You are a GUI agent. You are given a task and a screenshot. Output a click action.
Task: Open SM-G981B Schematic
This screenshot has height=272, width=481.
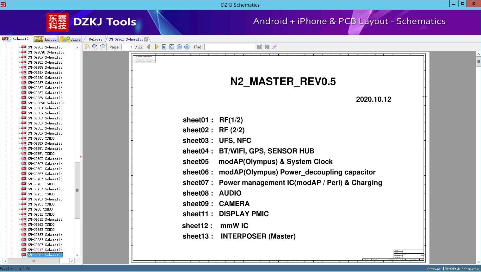(45, 219)
